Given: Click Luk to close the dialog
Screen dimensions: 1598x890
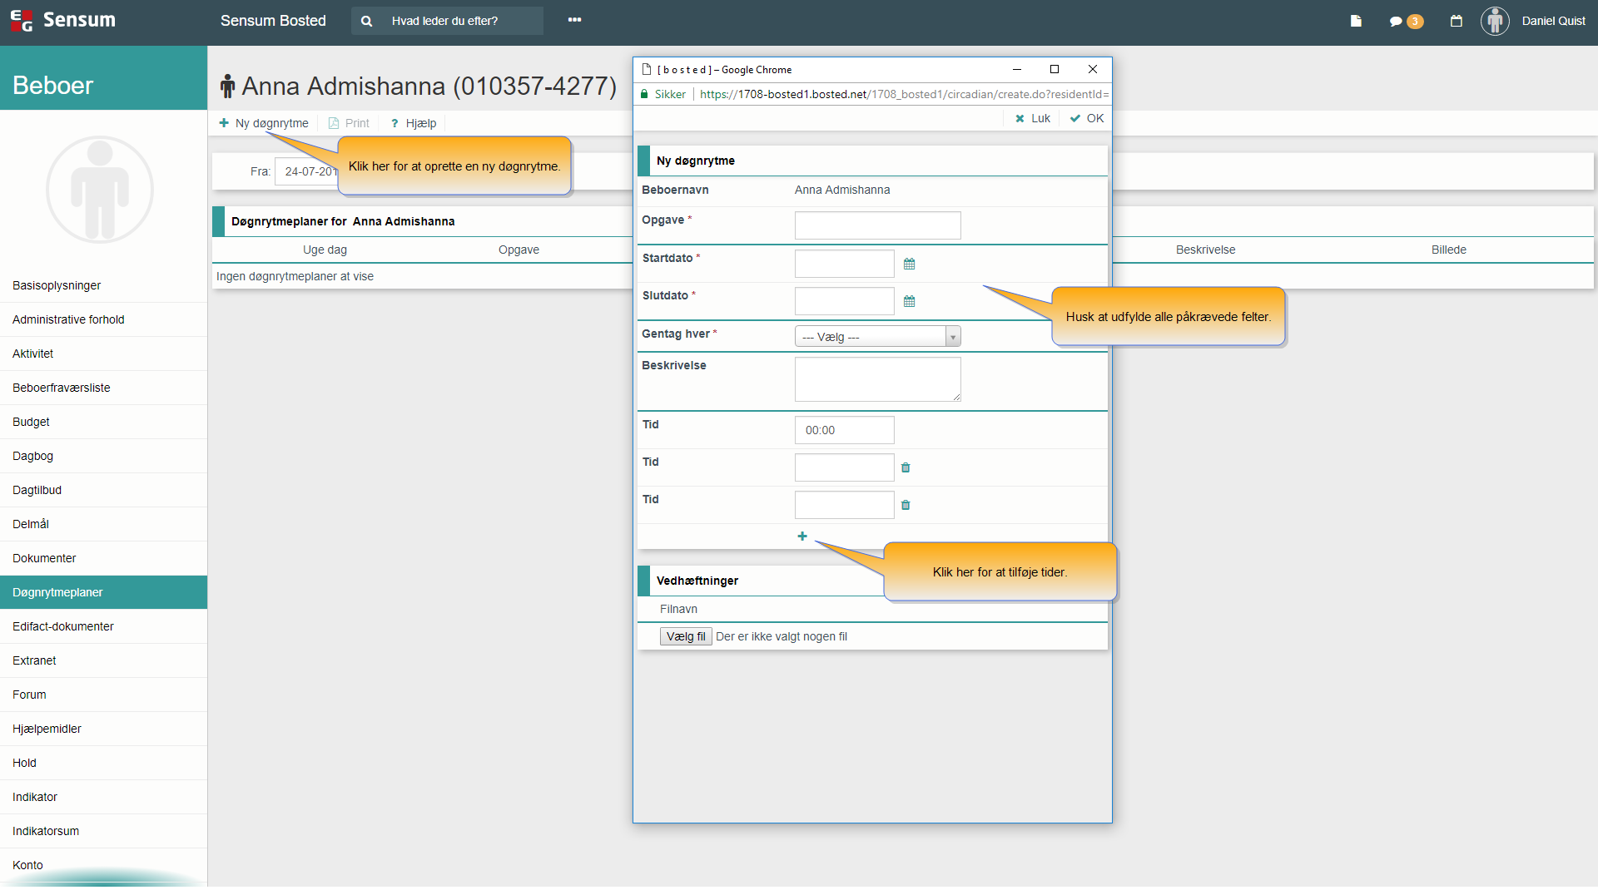Looking at the screenshot, I should (x=1033, y=118).
